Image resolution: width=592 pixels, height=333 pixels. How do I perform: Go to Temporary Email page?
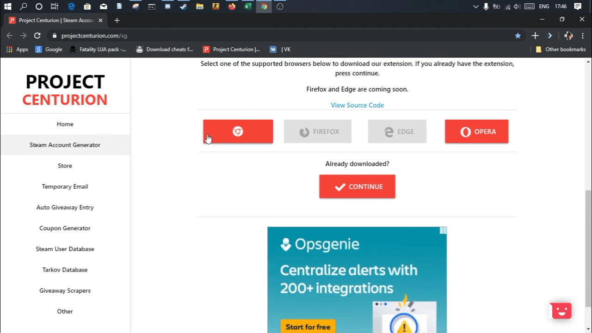coord(65,186)
